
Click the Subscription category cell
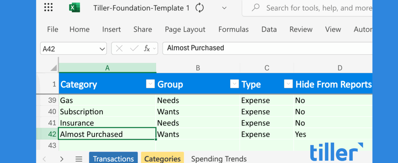(107, 111)
